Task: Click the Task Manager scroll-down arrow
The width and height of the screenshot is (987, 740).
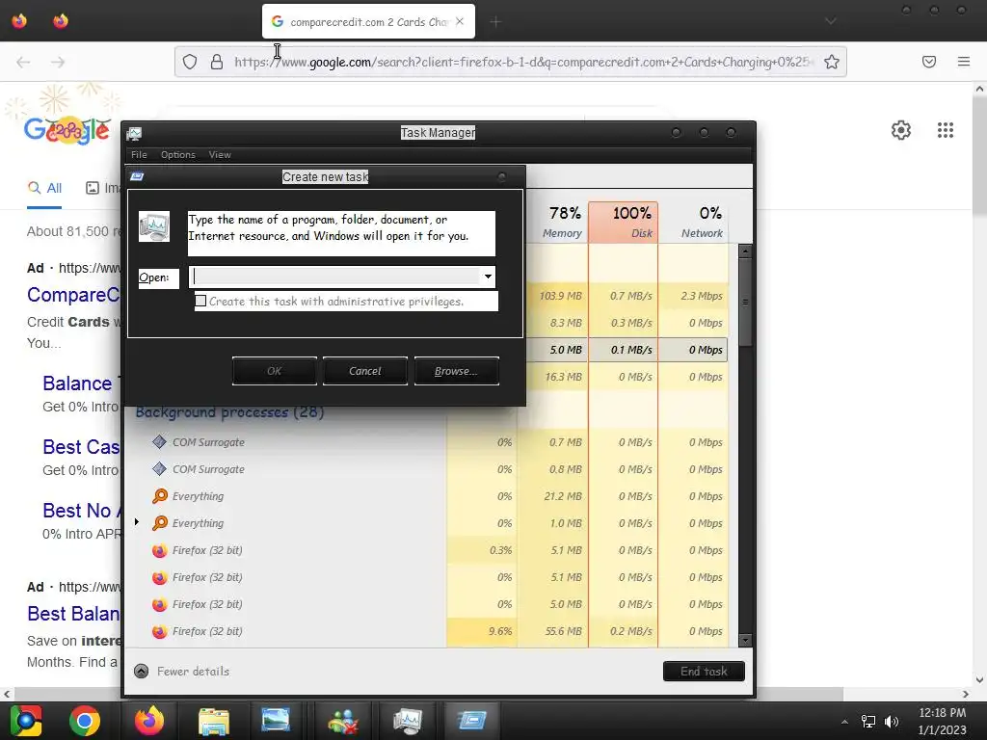Action: point(745,641)
